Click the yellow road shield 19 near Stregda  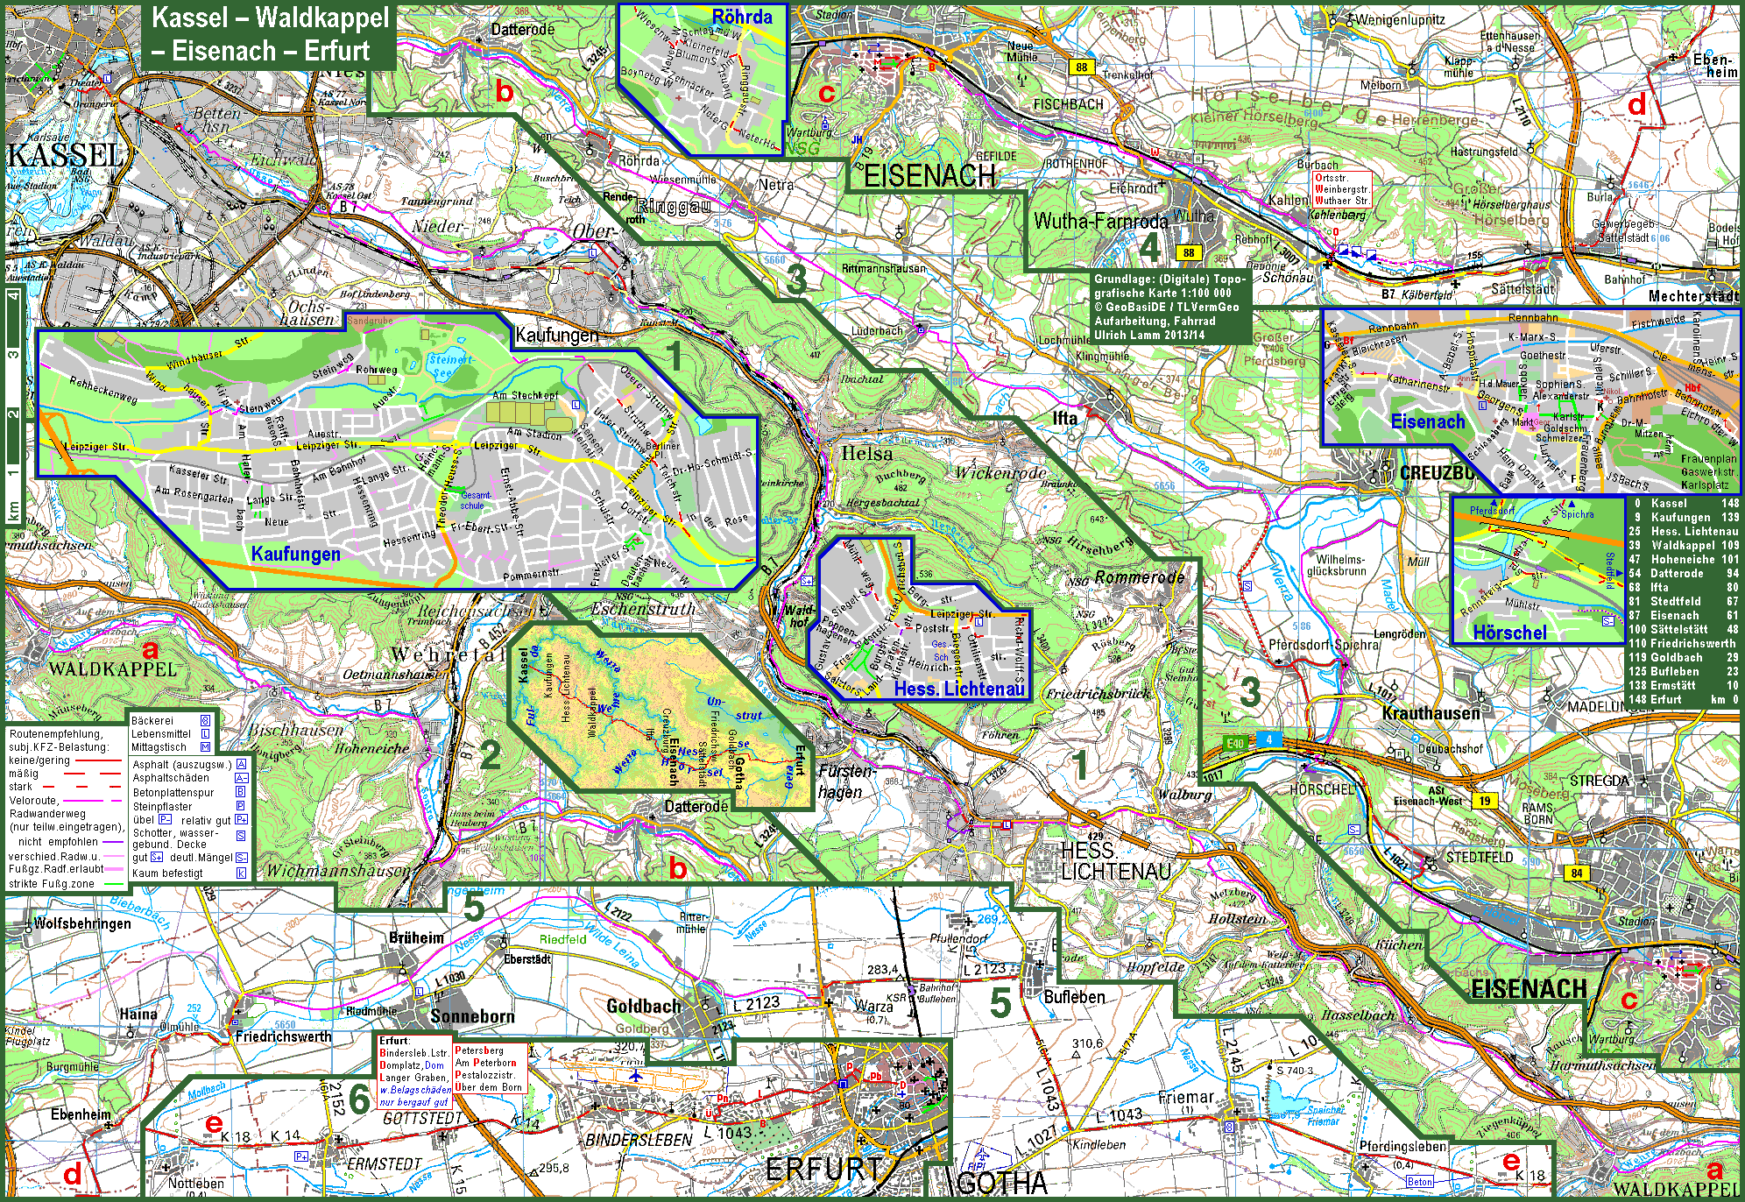click(x=1484, y=801)
